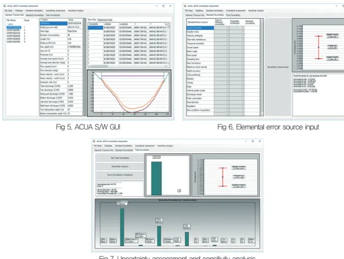
Task: Select Boat speed row in error source table
Action: click(200, 55)
